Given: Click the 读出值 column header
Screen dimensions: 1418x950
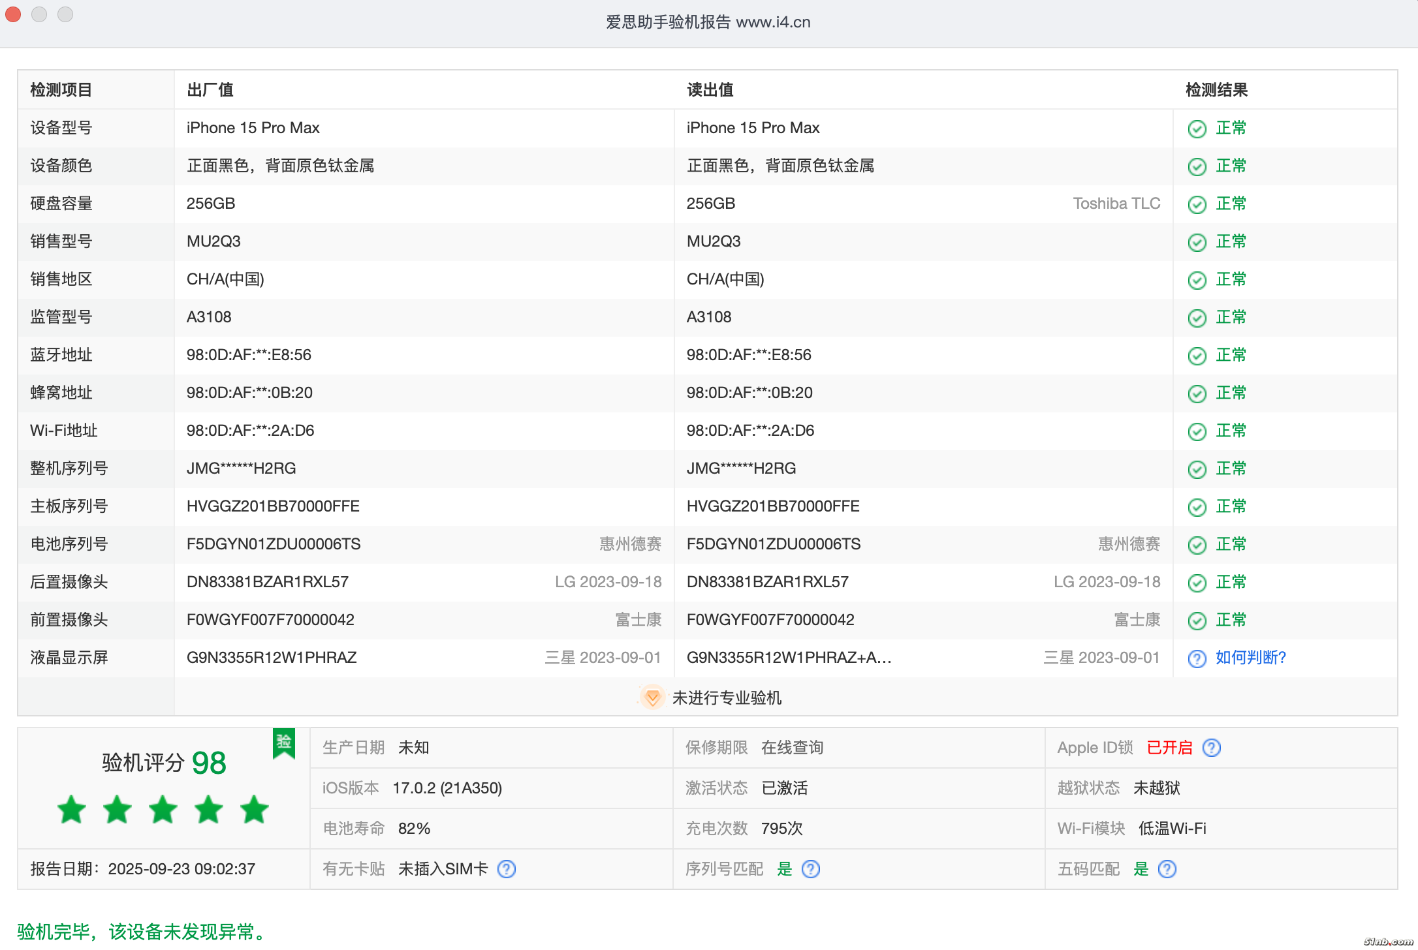Looking at the screenshot, I should [x=710, y=90].
